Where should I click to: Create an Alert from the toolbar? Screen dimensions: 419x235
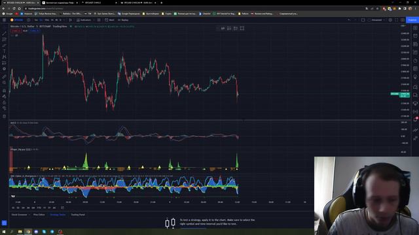pyautogui.click(x=109, y=20)
